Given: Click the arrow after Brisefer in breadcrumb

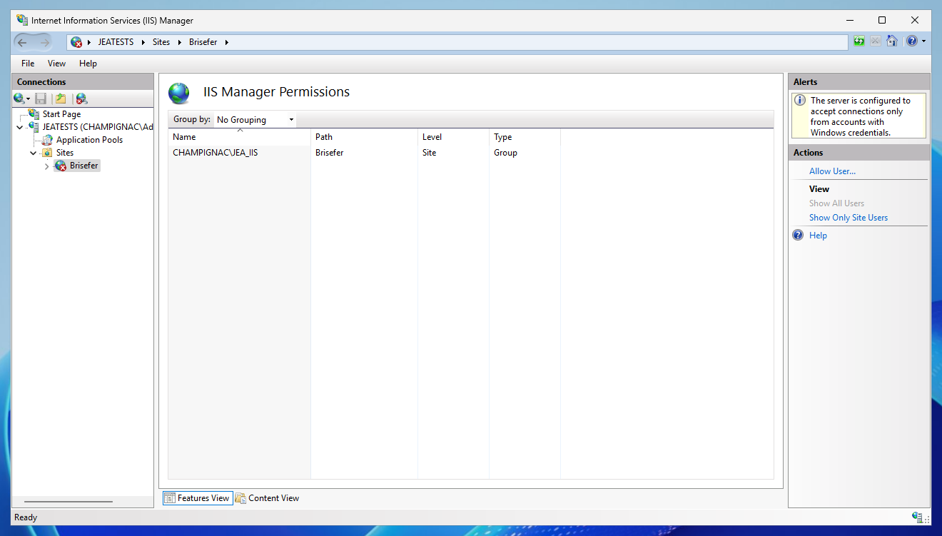Looking at the screenshot, I should (227, 42).
